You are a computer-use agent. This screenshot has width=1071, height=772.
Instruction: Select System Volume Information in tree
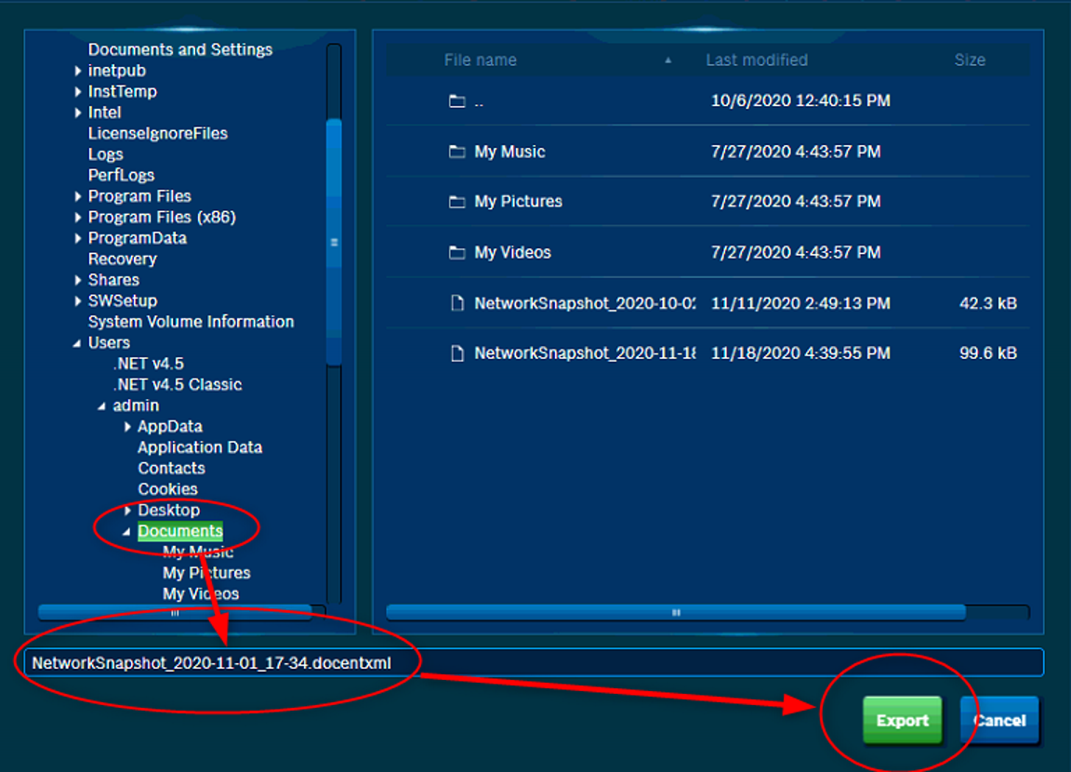[192, 322]
